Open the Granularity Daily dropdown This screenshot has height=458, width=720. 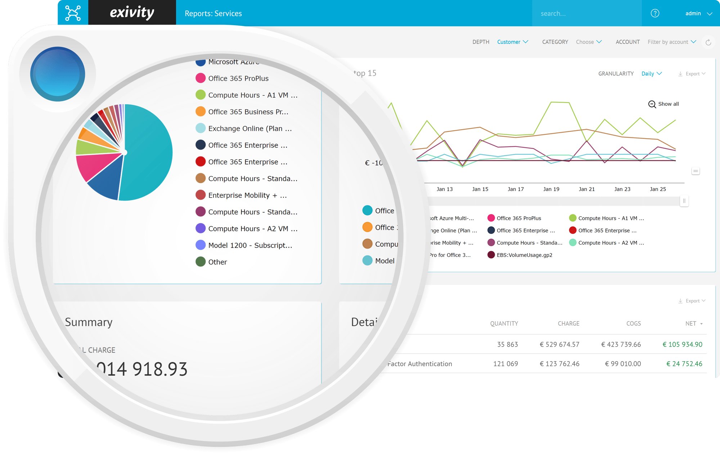click(x=652, y=74)
